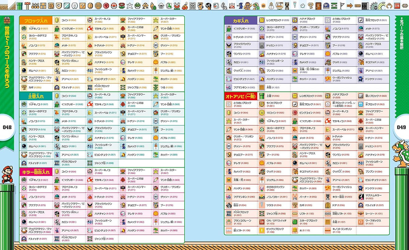Click the blue 氷ブロック (P.062) icon
The height and width of the screenshot is (250, 409).
click(x=361, y=104)
